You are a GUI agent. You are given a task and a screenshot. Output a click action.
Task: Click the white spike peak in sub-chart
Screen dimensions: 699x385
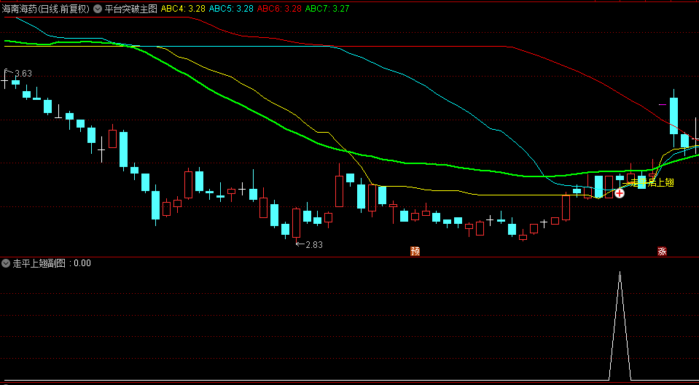[620, 273]
